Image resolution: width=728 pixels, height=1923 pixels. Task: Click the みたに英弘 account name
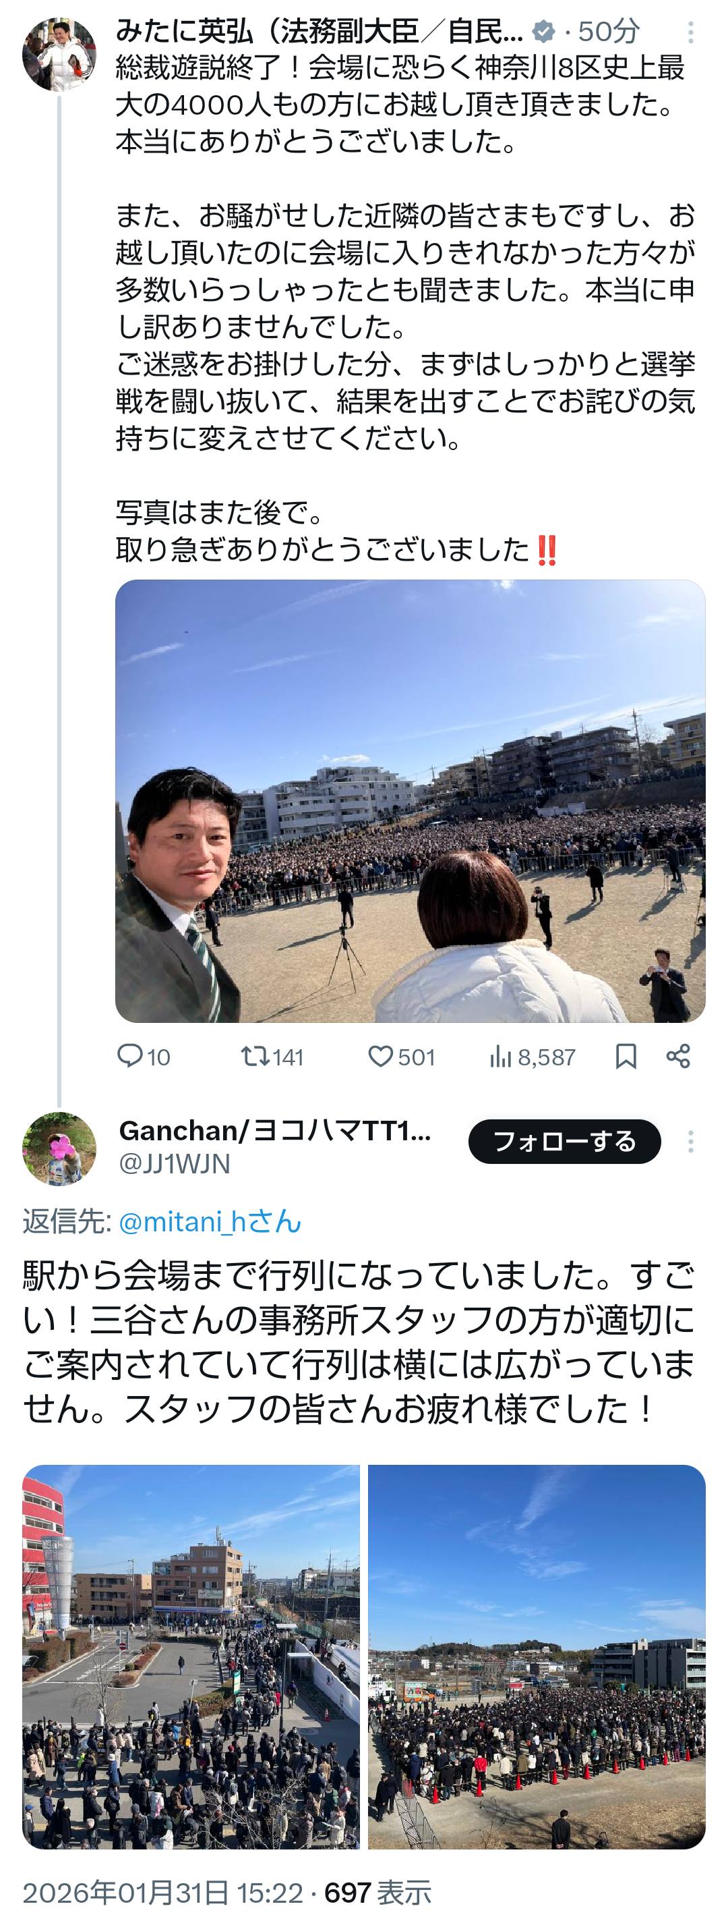[320, 31]
